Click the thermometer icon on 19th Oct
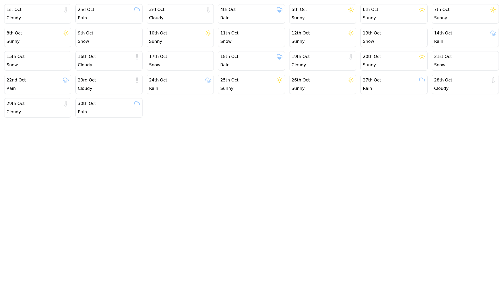The width and height of the screenshot is (503, 282). pyautogui.click(x=351, y=57)
